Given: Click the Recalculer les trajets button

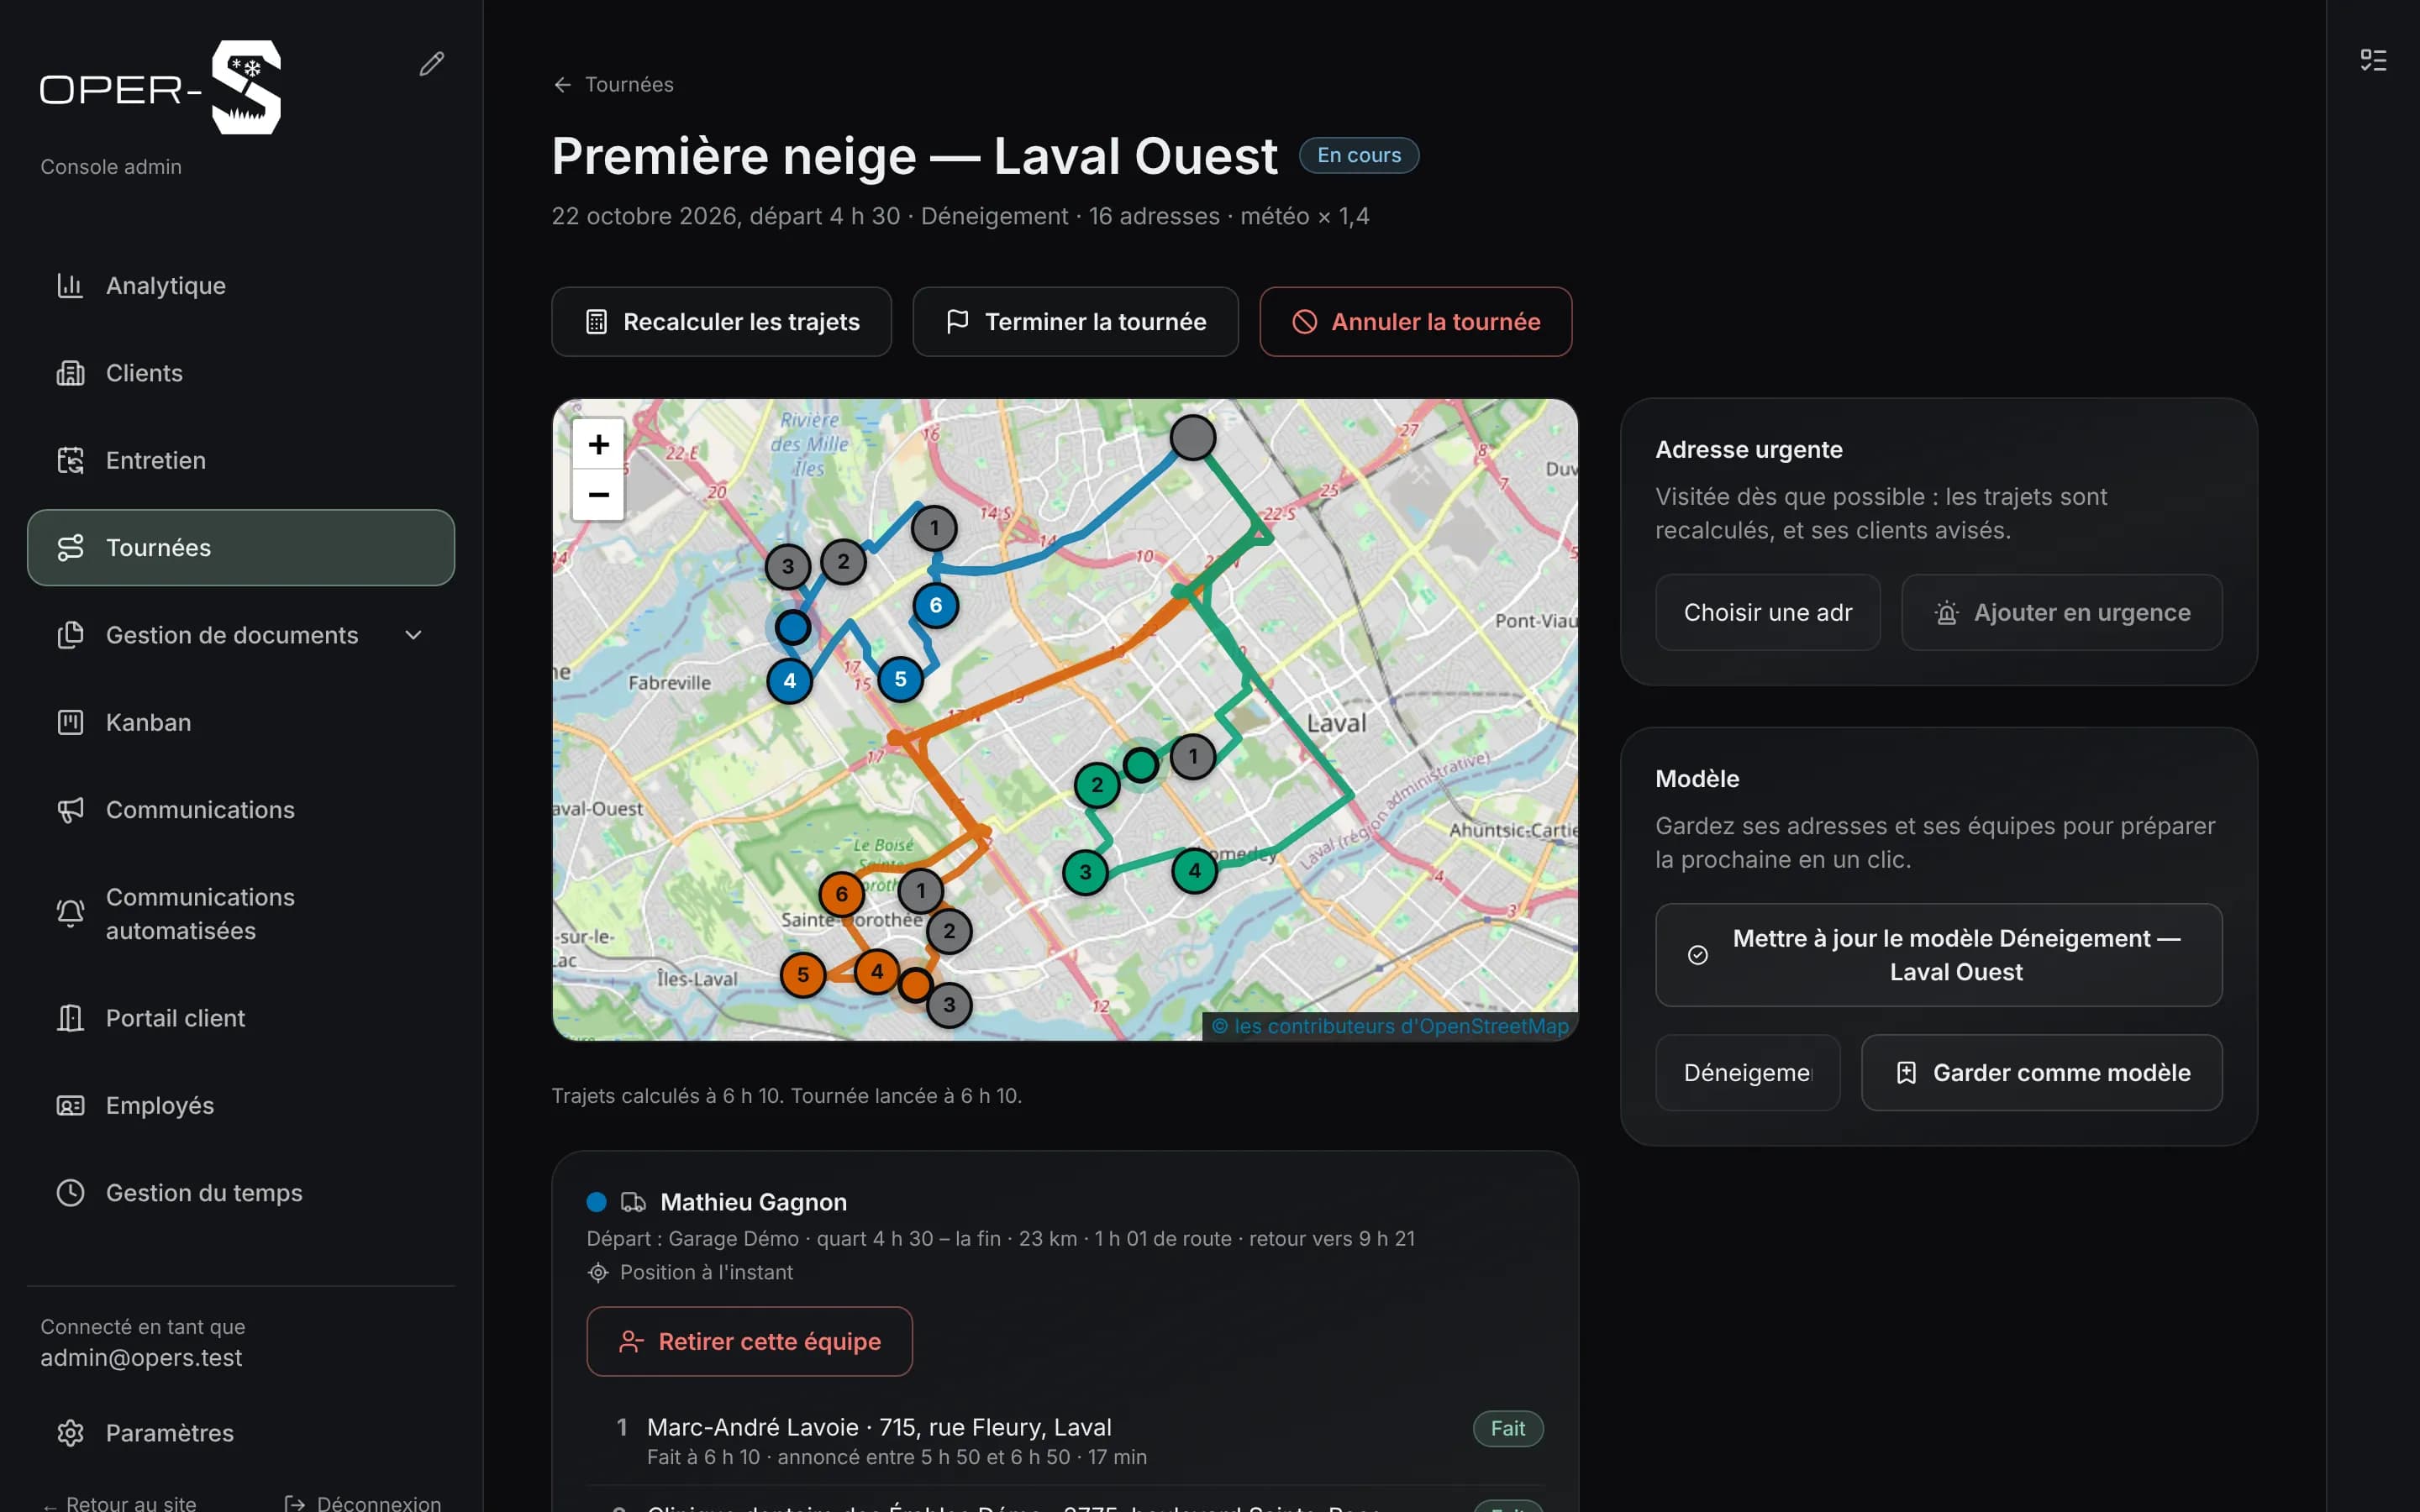Looking at the screenshot, I should [x=721, y=322].
